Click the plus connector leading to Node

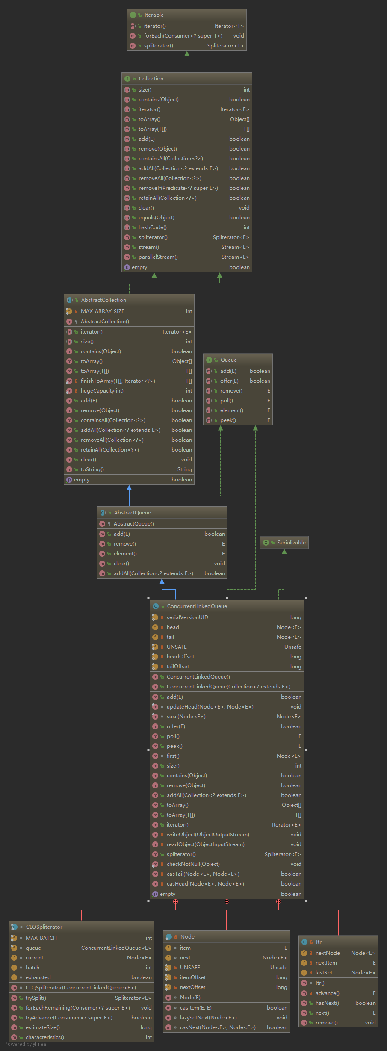(227, 901)
